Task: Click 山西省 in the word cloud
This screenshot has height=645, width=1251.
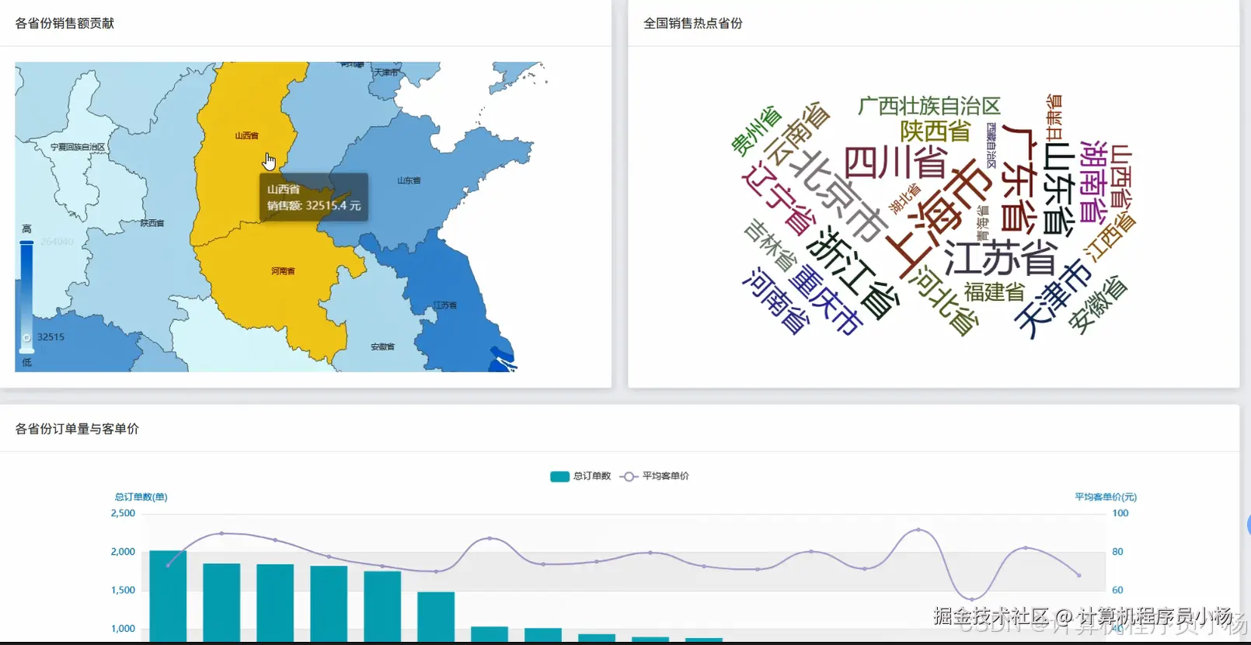Action: 1121,176
